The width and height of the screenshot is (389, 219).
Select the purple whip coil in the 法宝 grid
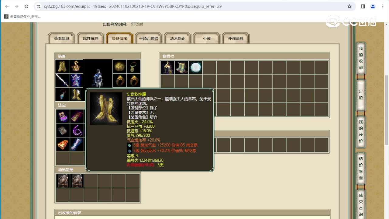tap(77, 130)
